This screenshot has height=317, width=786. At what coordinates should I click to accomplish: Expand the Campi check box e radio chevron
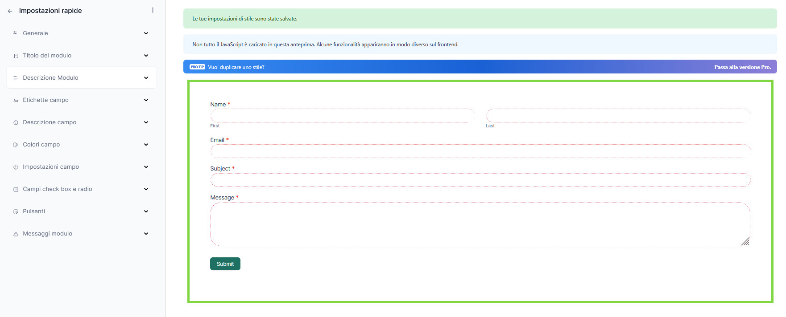click(x=146, y=189)
